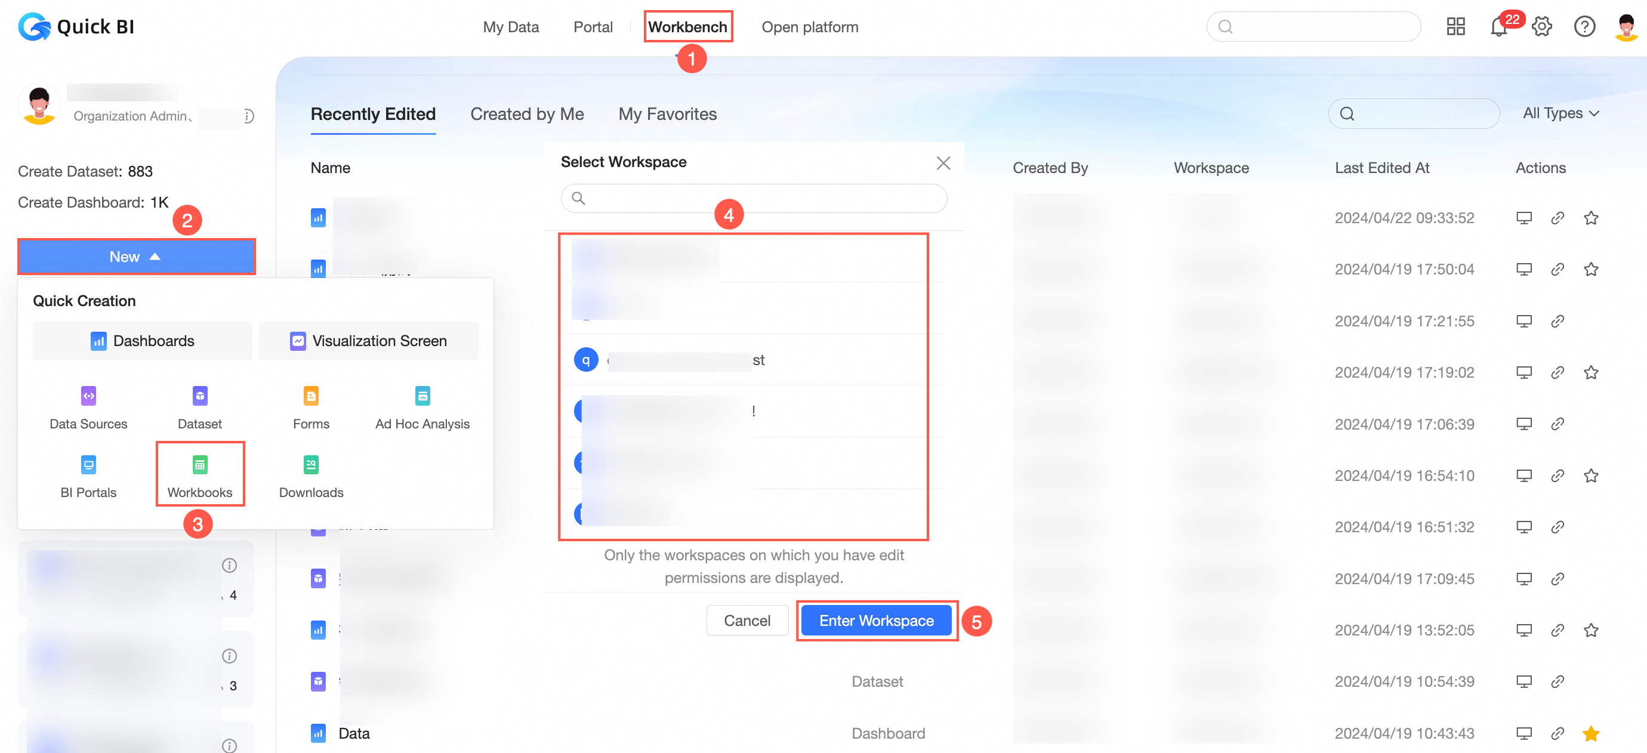Favorite the 2024/04/19 13:52:05 row

(x=1591, y=630)
